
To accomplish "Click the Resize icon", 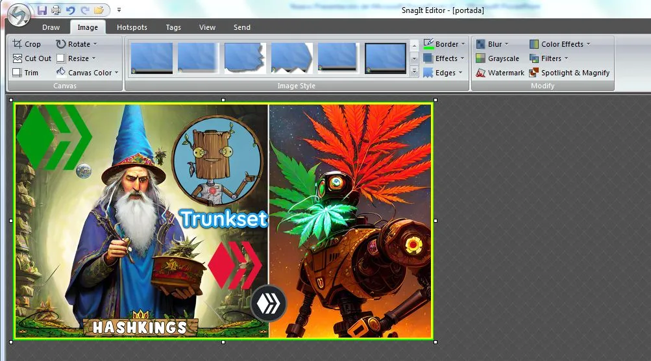I will tap(61, 58).
